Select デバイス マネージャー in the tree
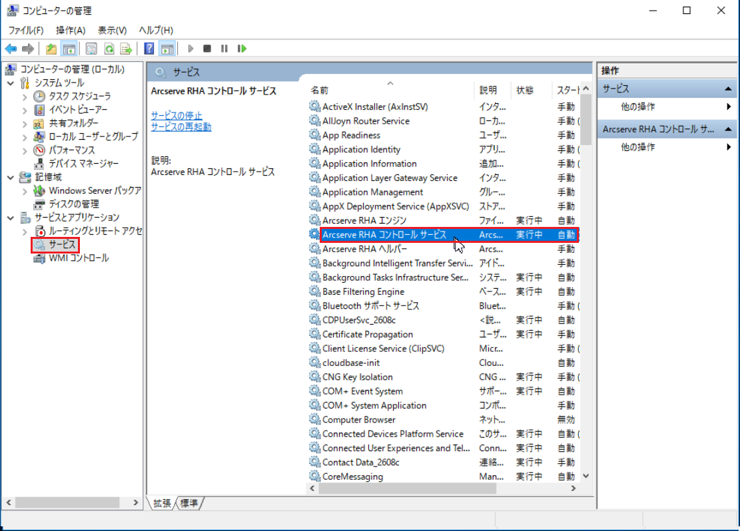The height and width of the screenshot is (531, 740). click(x=83, y=164)
